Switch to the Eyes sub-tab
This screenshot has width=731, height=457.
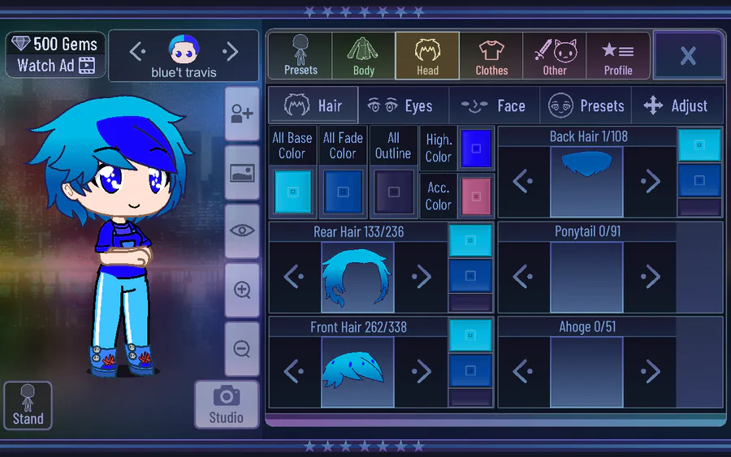pos(404,106)
